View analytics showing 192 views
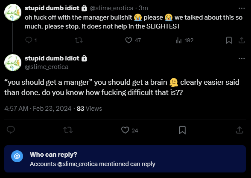 tap(184, 40)
